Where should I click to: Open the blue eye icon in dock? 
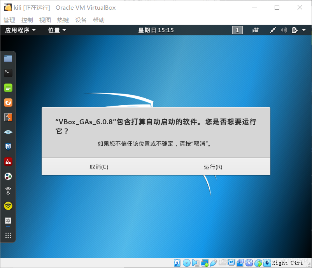pos(8,132)
